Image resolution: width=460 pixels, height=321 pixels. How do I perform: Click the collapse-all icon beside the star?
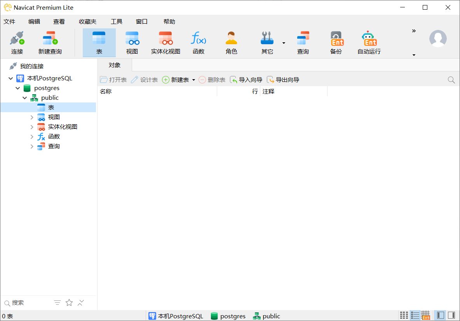(x=81, y=302)
